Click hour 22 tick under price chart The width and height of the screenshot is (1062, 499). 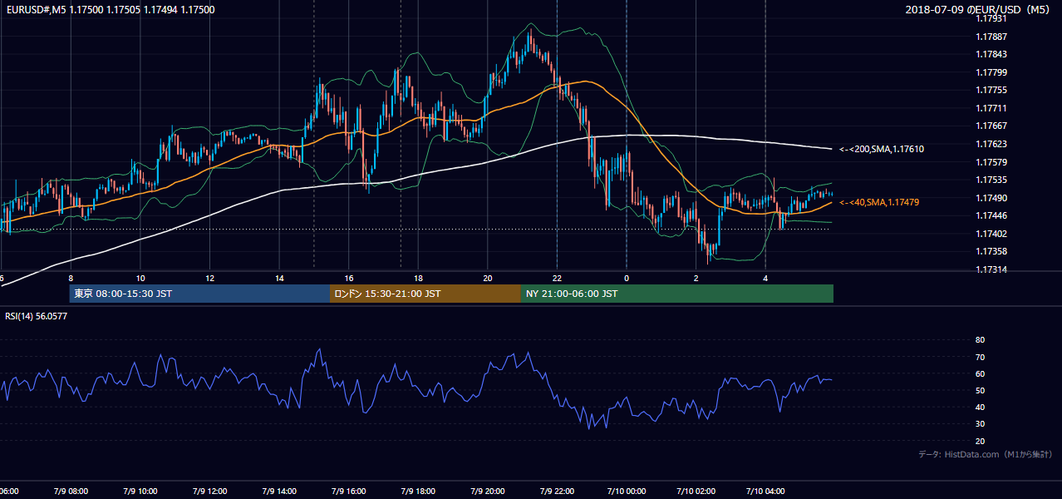point(558,279)
